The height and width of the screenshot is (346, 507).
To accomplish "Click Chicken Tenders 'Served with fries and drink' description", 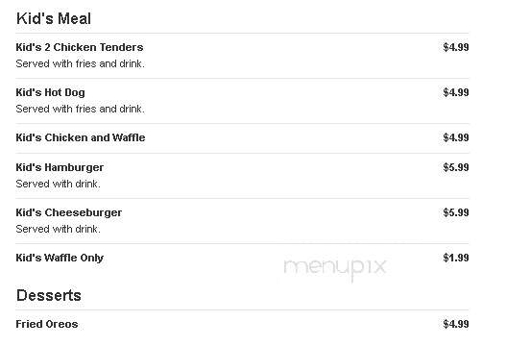I will click(81, 63).
